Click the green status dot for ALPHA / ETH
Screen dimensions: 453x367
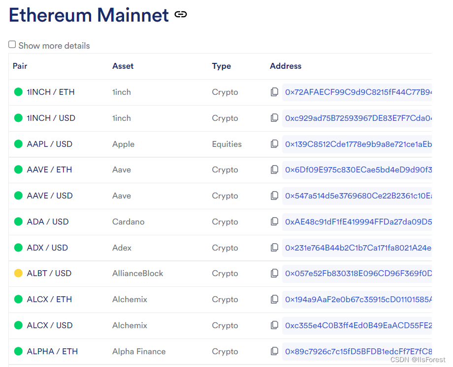(x=18, y=351)
